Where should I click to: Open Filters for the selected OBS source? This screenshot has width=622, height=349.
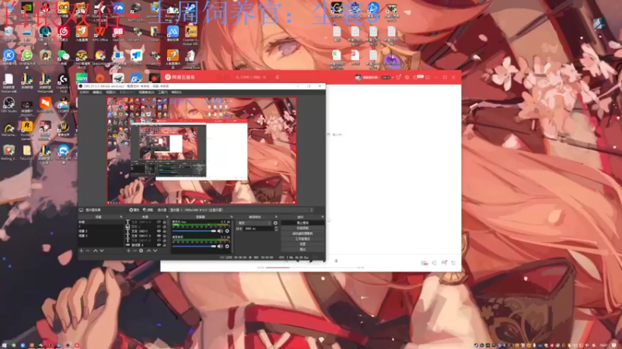149,210
